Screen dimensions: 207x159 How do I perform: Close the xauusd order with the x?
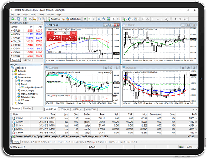click(x=196, y=119)
